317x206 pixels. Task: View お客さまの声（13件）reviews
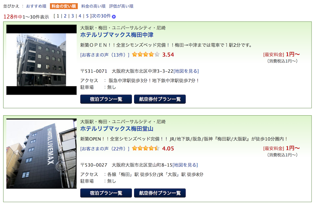tap(105, 55)
